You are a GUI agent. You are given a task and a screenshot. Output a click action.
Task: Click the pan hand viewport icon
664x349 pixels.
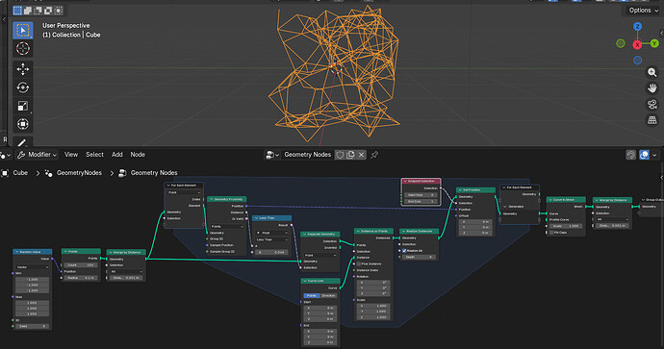652,88
